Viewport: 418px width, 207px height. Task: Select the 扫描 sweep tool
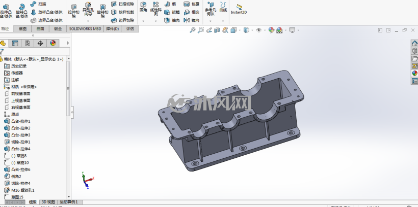pos(38,4)
